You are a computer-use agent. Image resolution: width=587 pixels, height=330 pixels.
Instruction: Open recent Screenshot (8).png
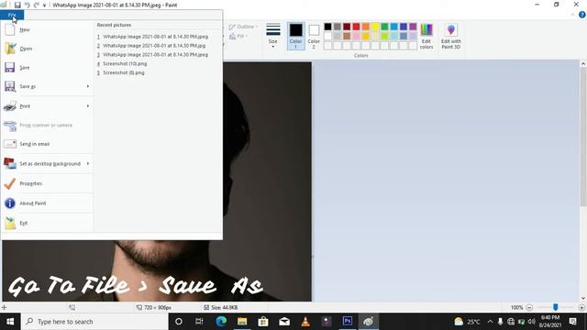coord(120,72)
